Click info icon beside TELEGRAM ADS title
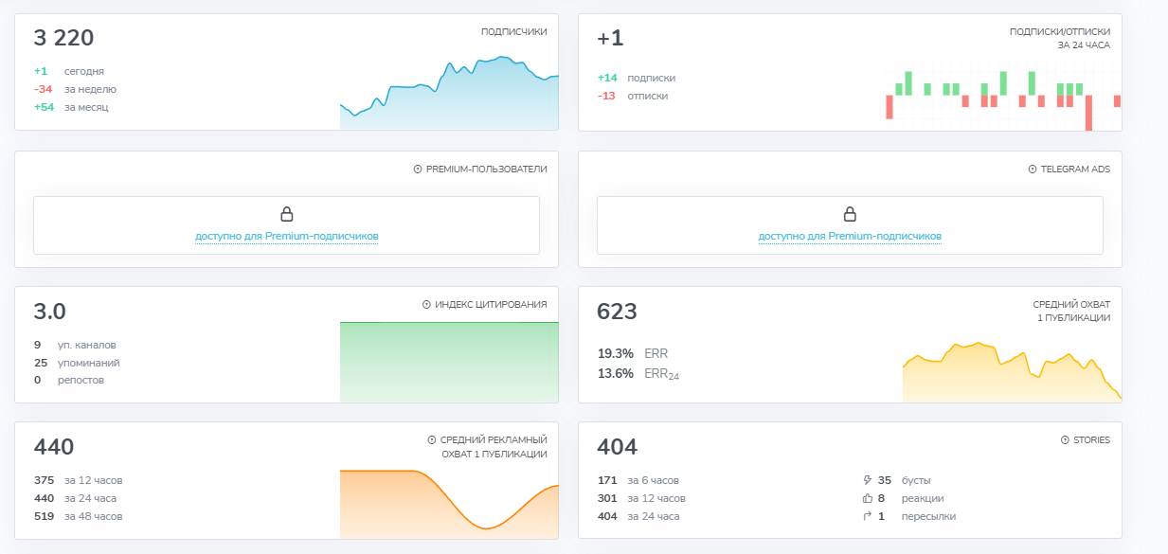The image size is (1168, 554). (1033, 170)
